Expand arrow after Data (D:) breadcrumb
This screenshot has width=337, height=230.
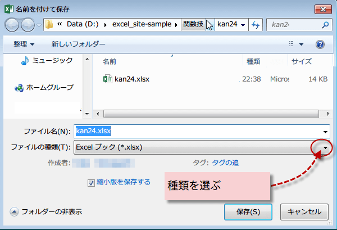pos(106,25)
